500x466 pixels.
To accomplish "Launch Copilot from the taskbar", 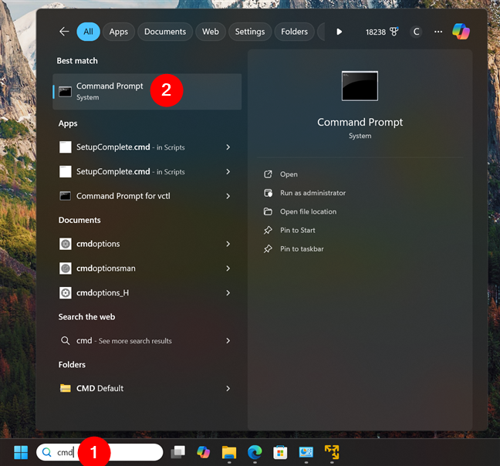I will (204, 452).
